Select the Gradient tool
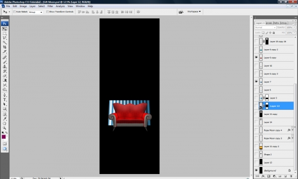The width and height of the screenshot is (298, 179). (5, 80)
